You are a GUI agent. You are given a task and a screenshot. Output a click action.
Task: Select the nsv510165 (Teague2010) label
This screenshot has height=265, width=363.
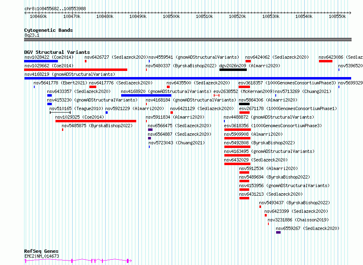point(76,108)
